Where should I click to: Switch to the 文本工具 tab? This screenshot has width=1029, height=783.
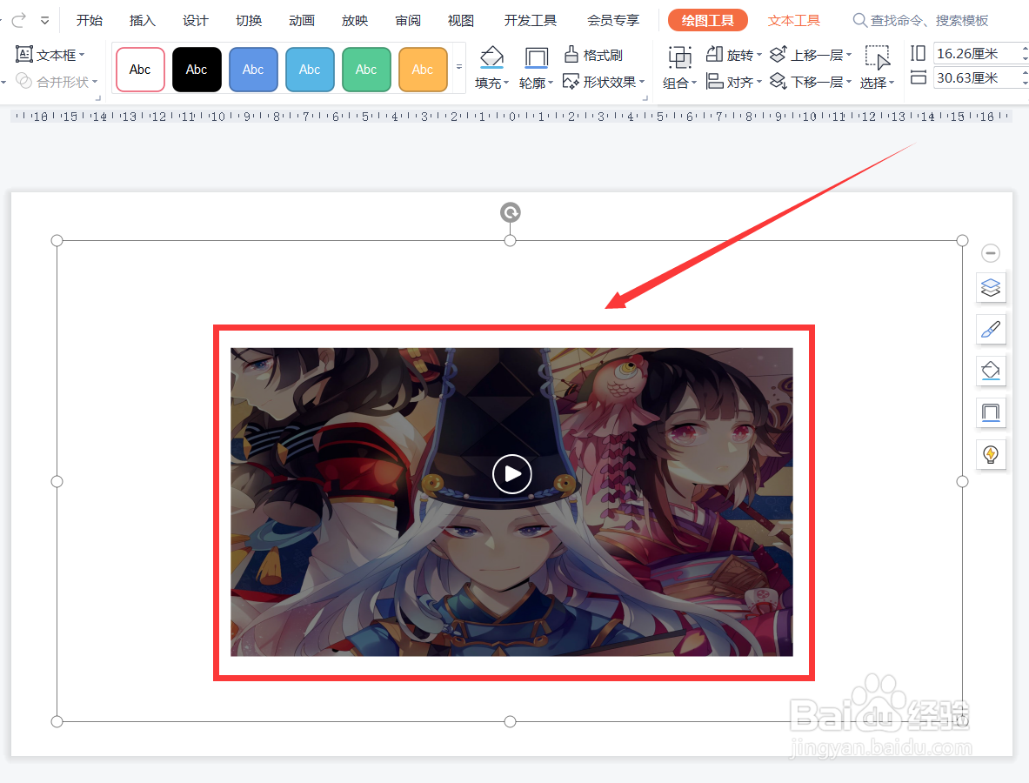794,20
